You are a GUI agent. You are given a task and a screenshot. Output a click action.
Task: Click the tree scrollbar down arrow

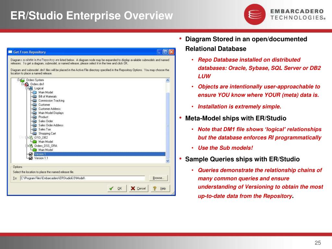point(168,161)
